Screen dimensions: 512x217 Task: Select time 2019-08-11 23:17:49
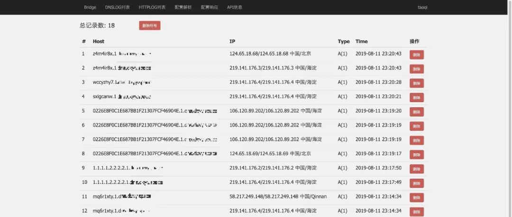pos(378,182)
